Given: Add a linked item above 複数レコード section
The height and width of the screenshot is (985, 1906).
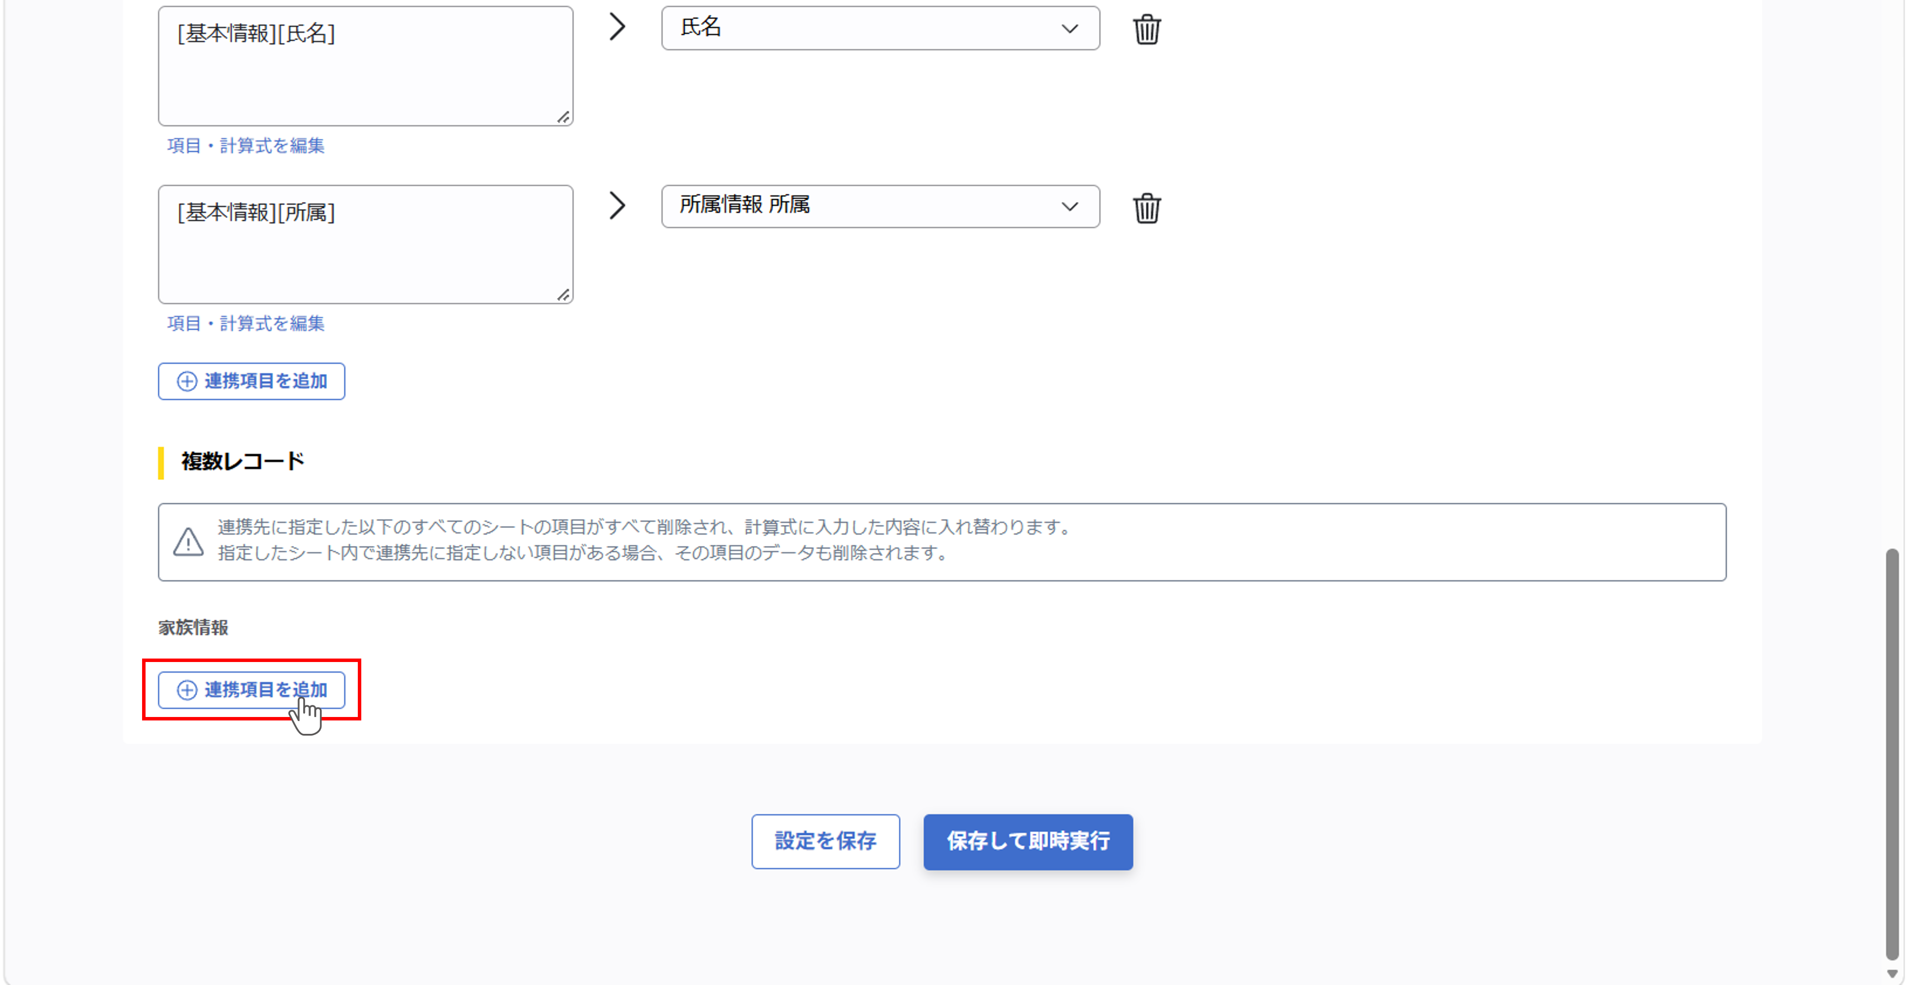Looking at the screenshot, I should coord(252,381).
